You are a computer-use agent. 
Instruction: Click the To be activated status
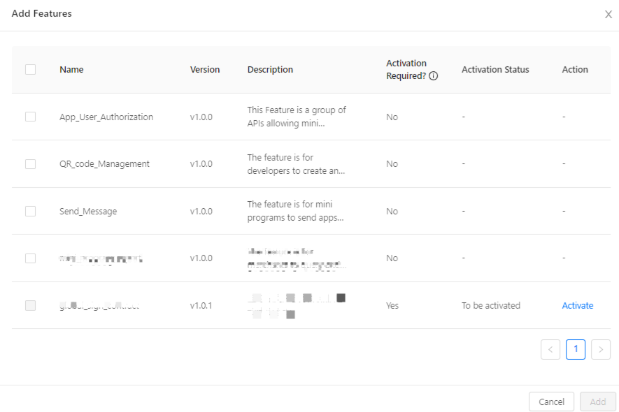[490, 305]
